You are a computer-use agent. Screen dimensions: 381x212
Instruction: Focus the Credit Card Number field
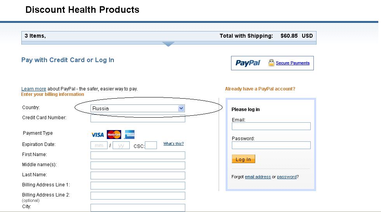(137, 118)
